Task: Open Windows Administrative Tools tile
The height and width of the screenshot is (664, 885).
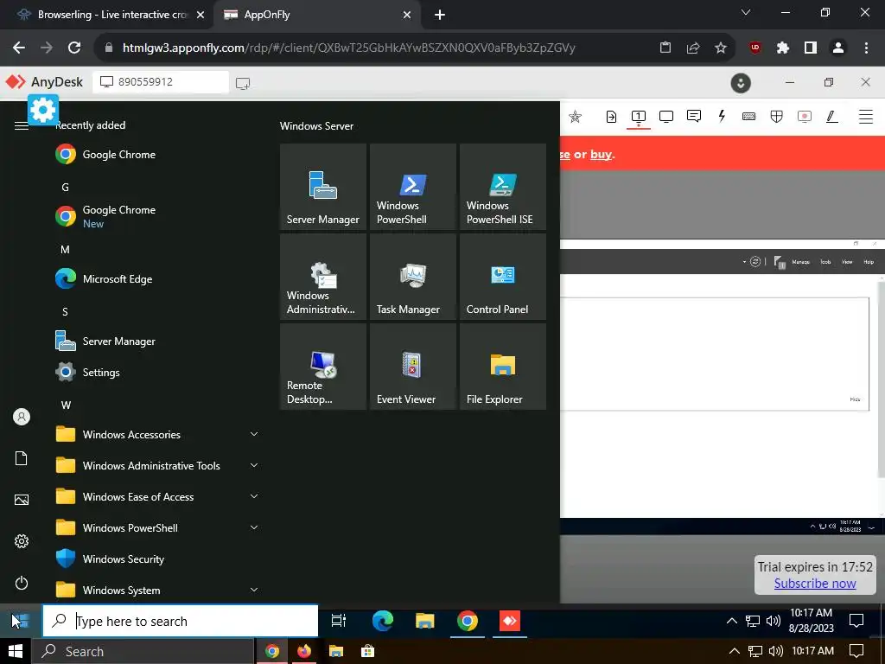Action: (x=323, y=277)
